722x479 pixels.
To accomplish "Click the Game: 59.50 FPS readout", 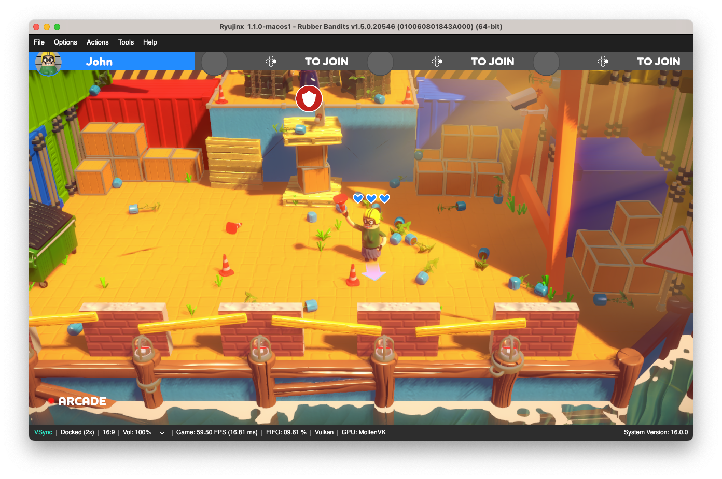I will coord(217,432).
